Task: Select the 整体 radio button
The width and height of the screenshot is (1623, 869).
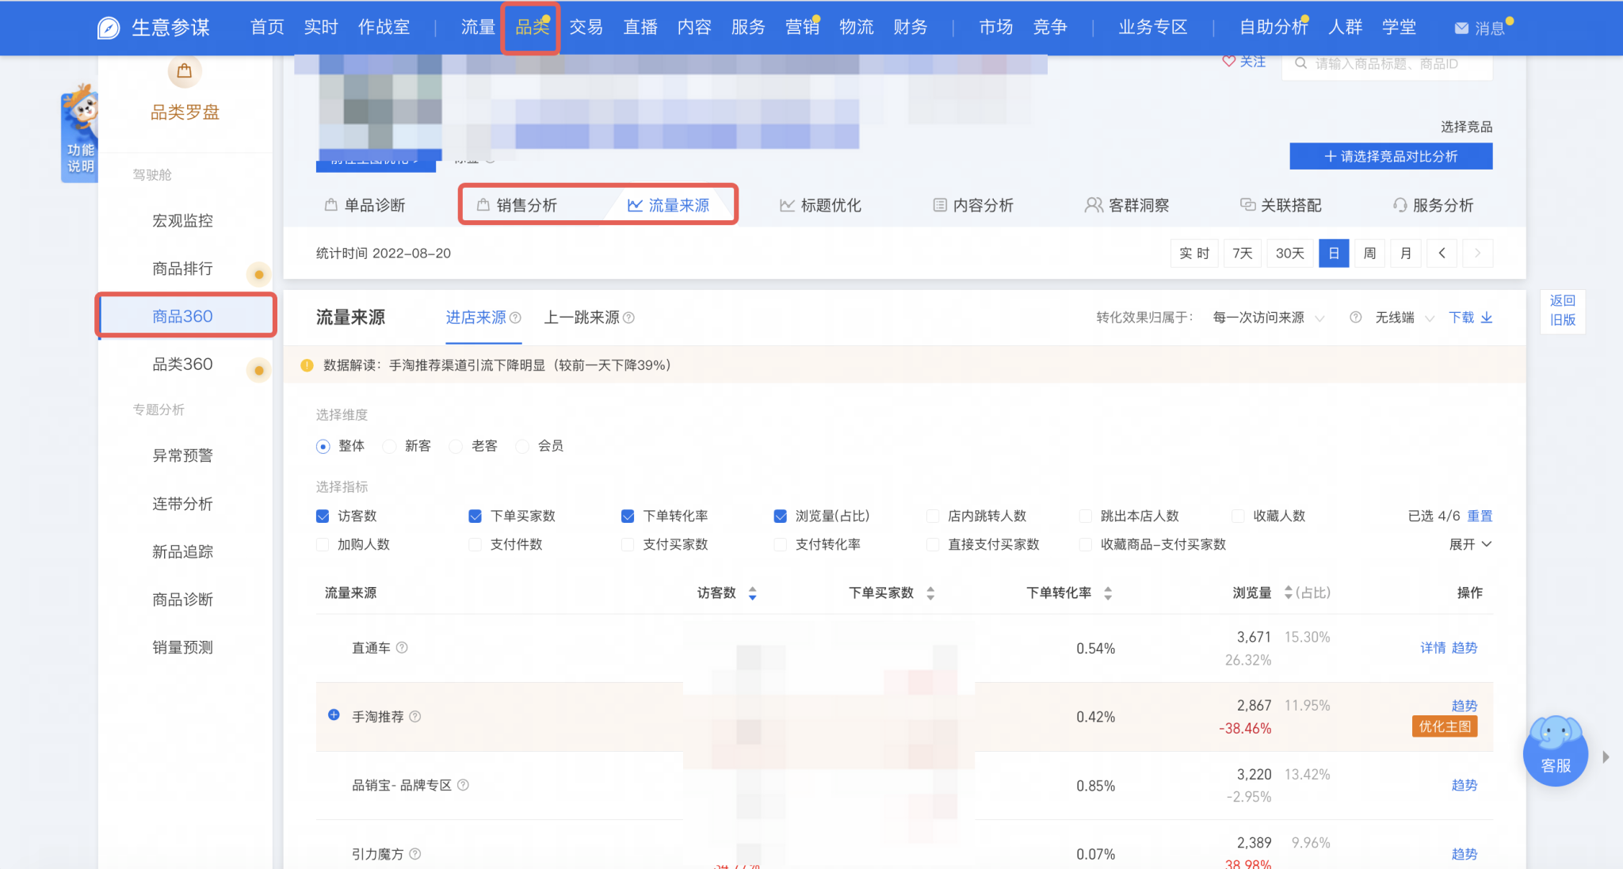Action: click(x=323, y=447)
